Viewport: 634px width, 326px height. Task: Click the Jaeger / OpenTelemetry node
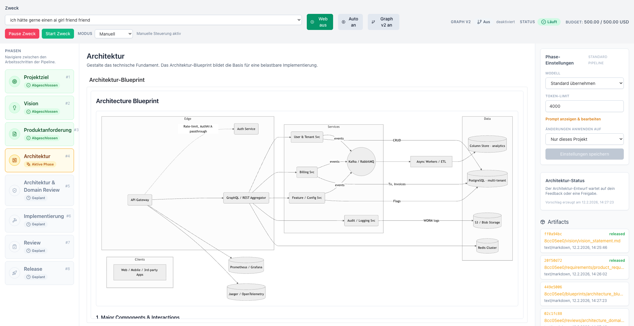tap(246, 292)
